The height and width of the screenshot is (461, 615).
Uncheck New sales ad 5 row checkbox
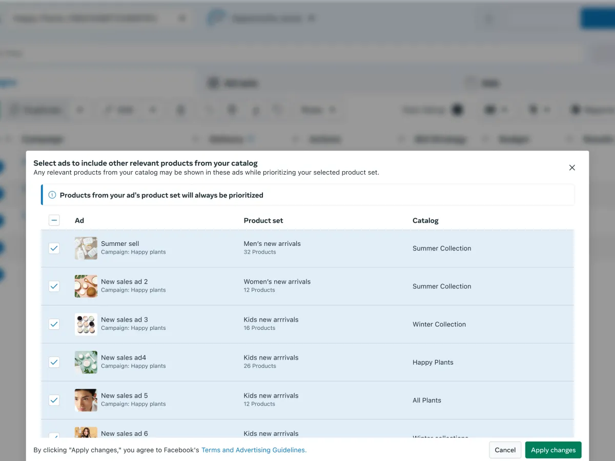(54, 400)
